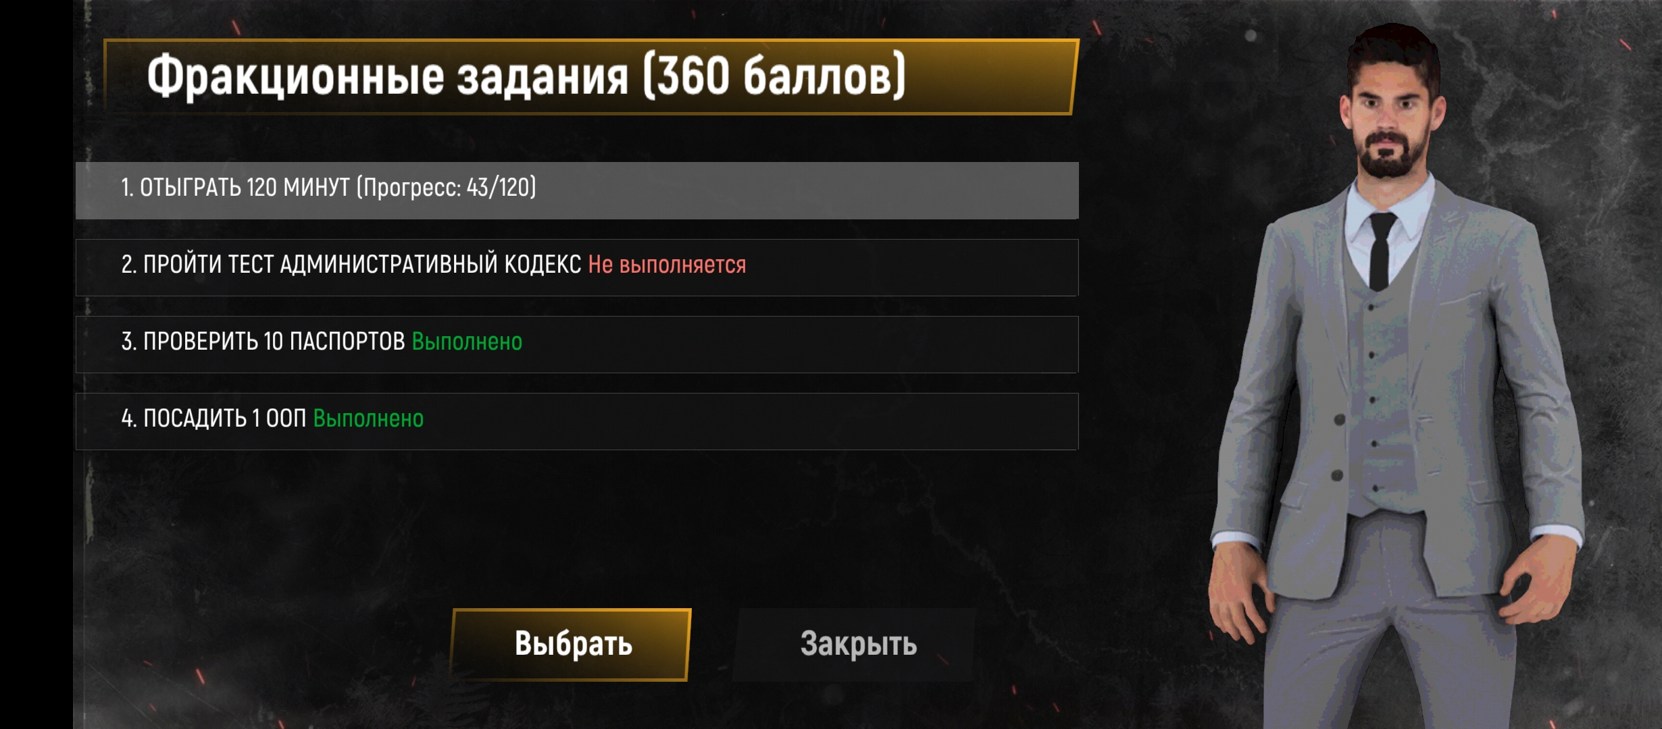This screenshot has width=1662, height=729.
Task: Click the red 'Не выполняется' status label
Action: (667, 265)
